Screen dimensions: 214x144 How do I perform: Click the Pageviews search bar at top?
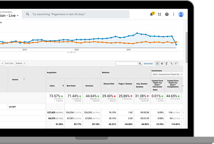coord(76,14)
